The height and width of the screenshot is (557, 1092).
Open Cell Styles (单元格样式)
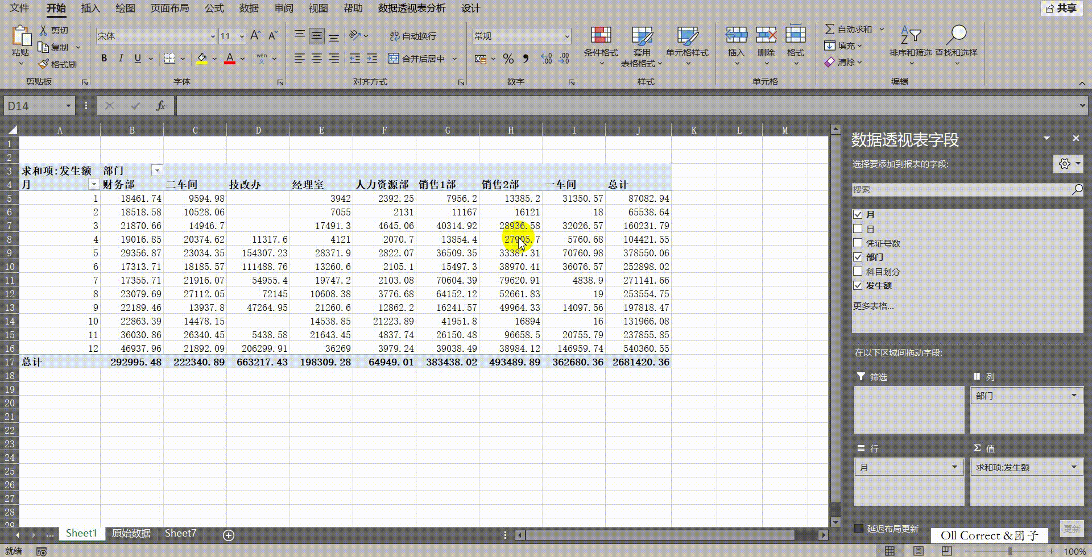click(687, 45)
